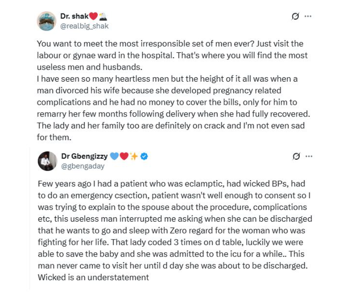Click the sparkles emoji beside Dr Gbengizzy
349x305 pixels.
tap(134, 156)
